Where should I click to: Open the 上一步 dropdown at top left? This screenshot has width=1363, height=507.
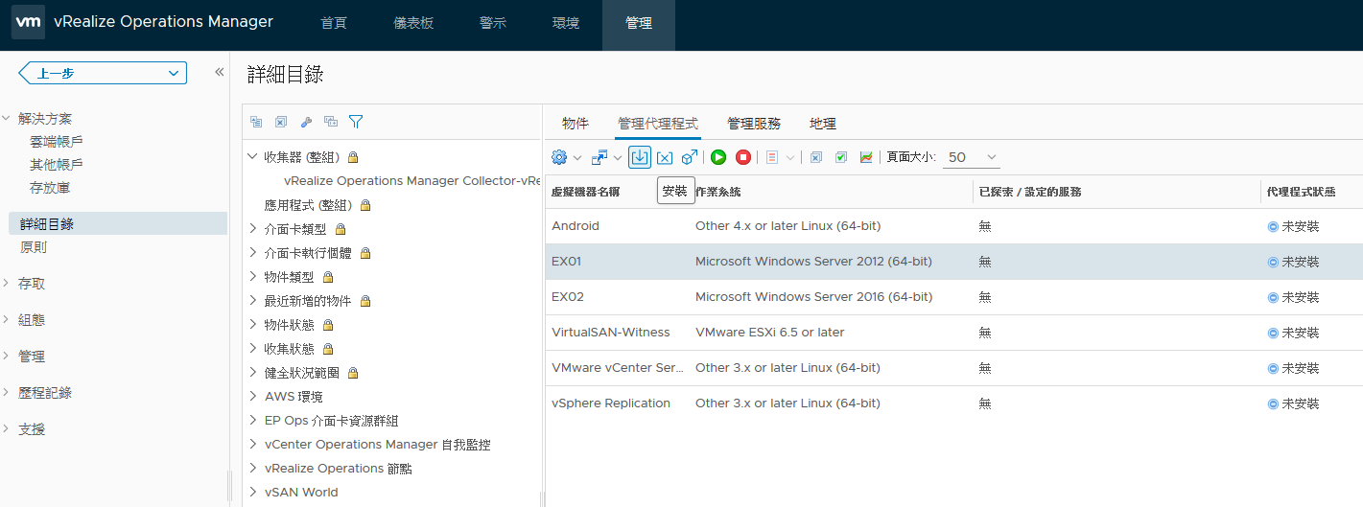click(x=103, y=73)
